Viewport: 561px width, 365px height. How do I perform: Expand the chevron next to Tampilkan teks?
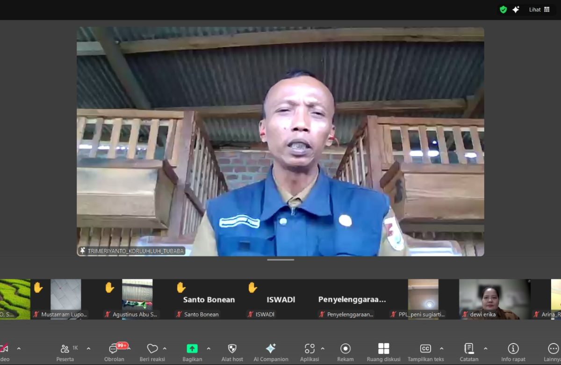[441, 349]
